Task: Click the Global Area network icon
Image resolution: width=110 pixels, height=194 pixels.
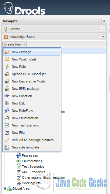Action: pyautogui.click(x=9, y=189)
